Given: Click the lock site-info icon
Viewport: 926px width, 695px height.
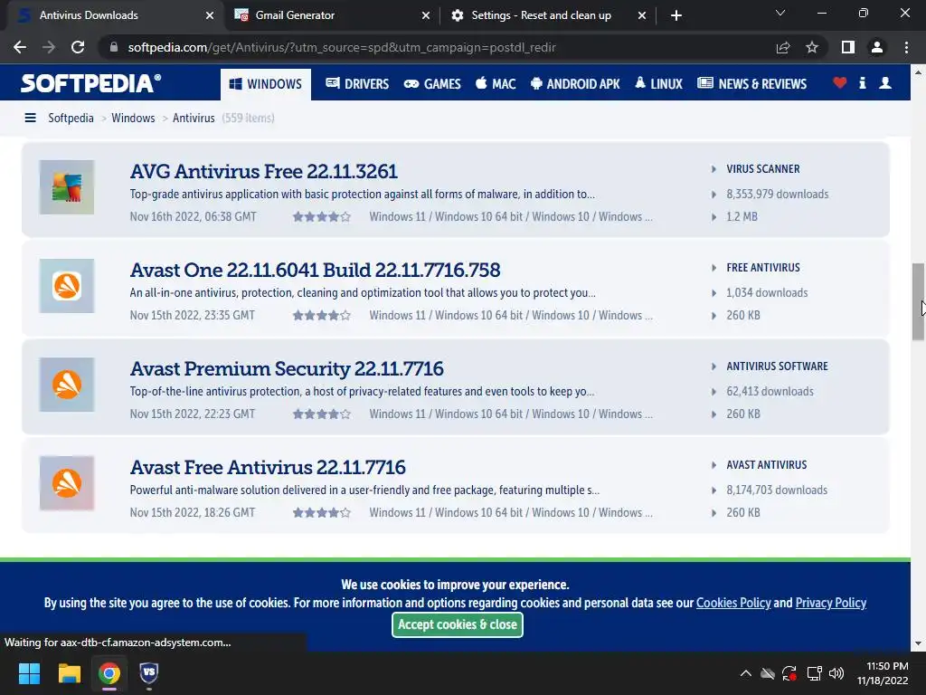Looking at the screenshot, I should (x=114, y=47).
